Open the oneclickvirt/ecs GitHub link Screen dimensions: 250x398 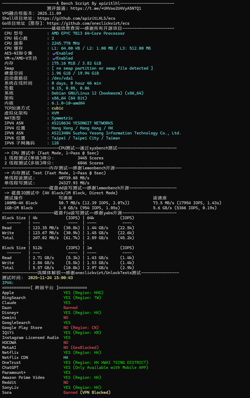pos(88,23)
